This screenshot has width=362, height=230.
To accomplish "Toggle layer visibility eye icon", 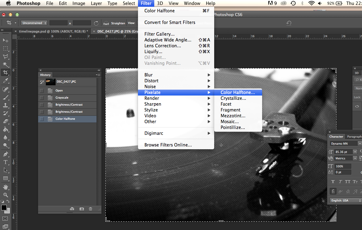I will [357, 106].
